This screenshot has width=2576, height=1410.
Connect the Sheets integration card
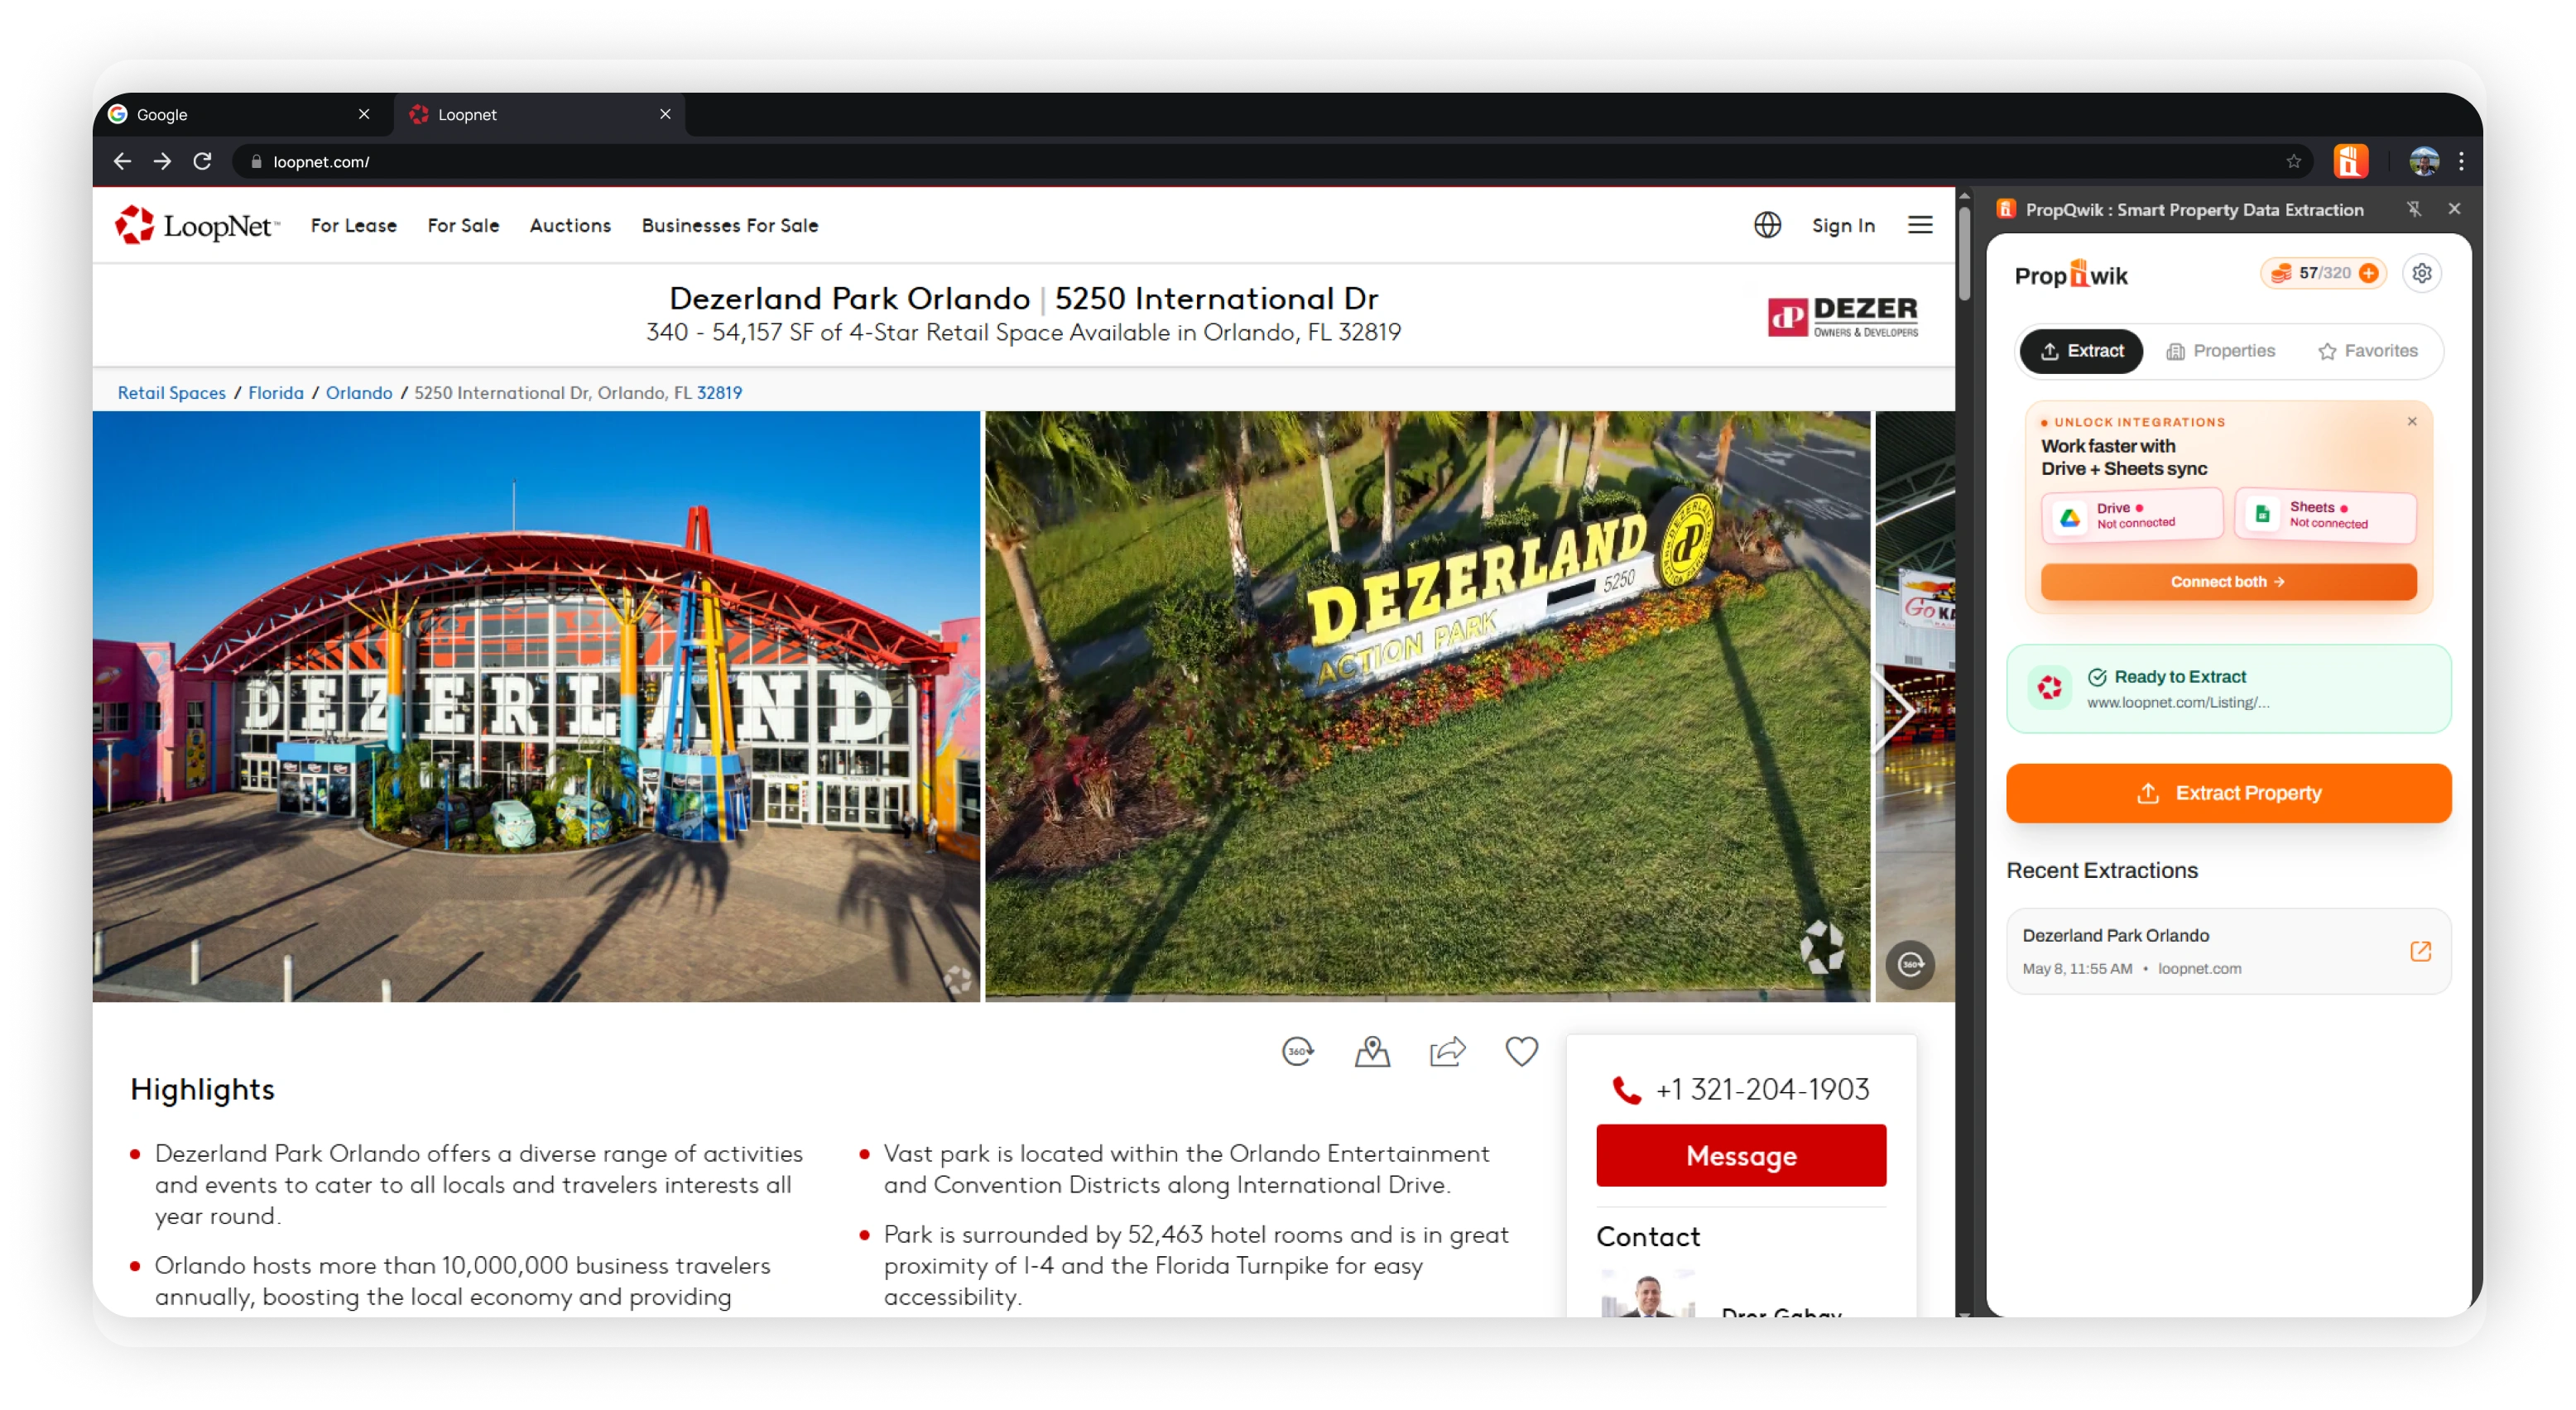point(2325,516)
